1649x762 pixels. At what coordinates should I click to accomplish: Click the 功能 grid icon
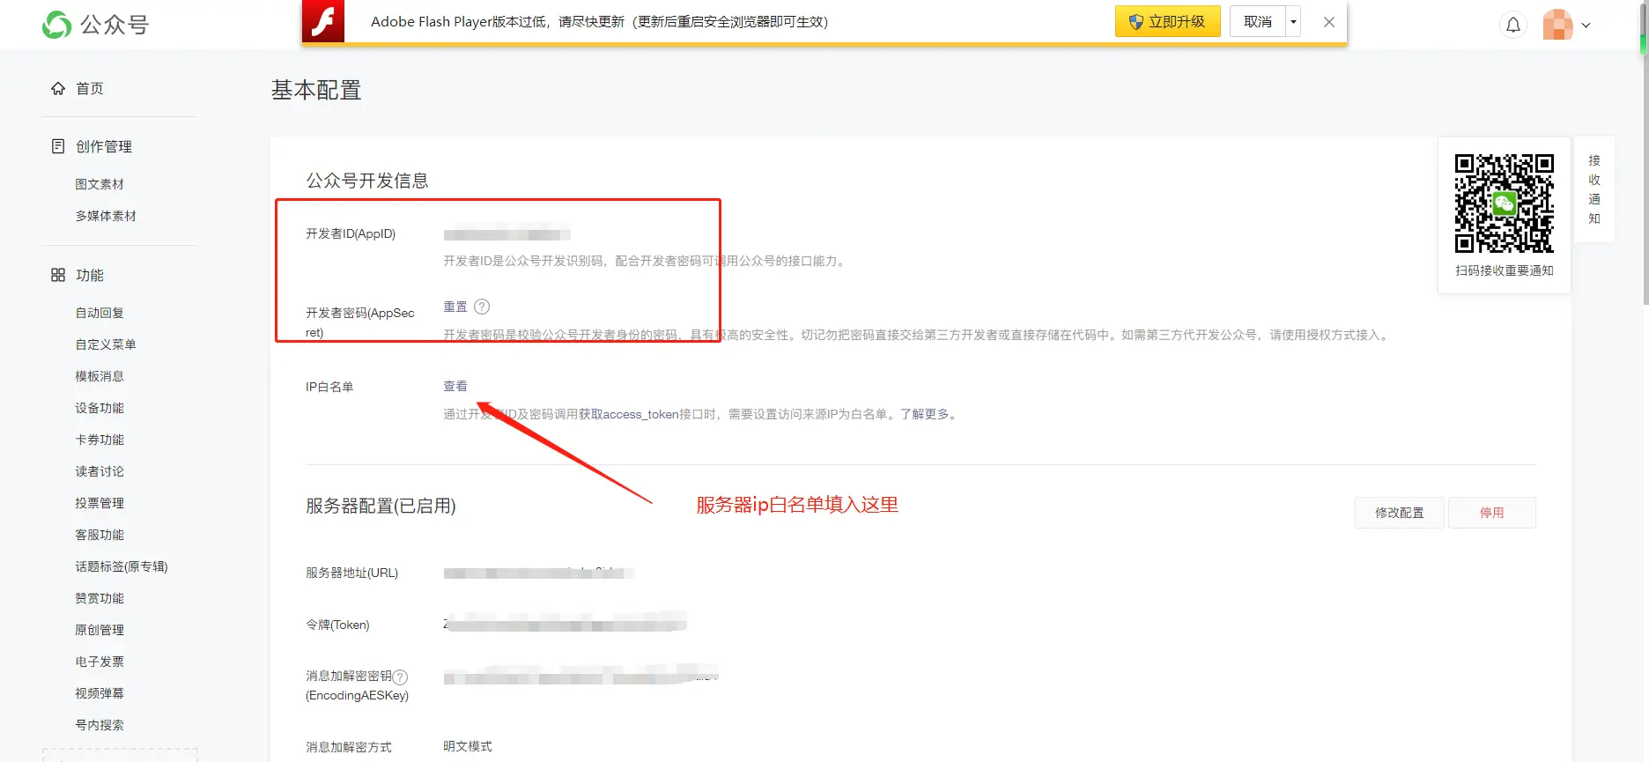(x=58, y=275)
